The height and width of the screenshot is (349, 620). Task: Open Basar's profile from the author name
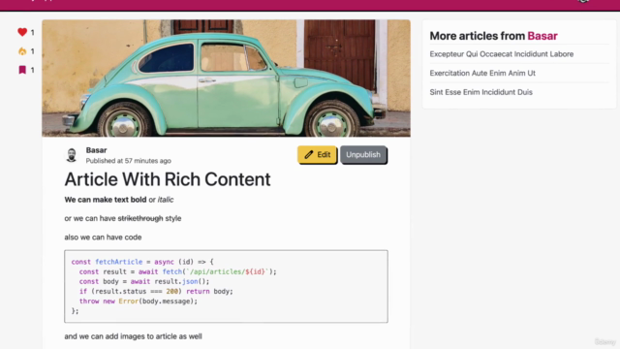click(97, 150)
